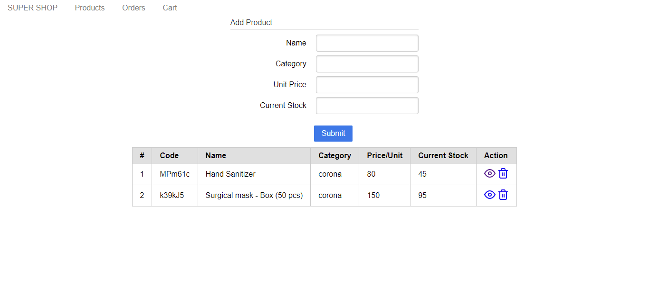Open the Cart page
Screen dimensions: 649x296
[170, 8]
